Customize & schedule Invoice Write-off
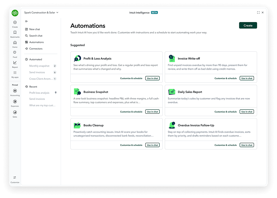This screenshot has height=198, width=277. (226, 78)
